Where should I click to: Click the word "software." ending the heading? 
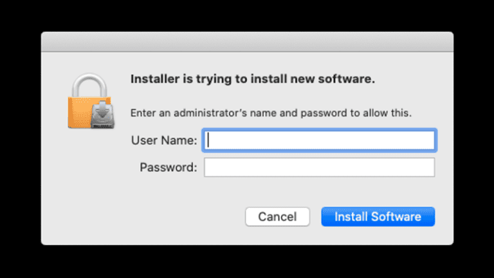[x=351, y=80]
